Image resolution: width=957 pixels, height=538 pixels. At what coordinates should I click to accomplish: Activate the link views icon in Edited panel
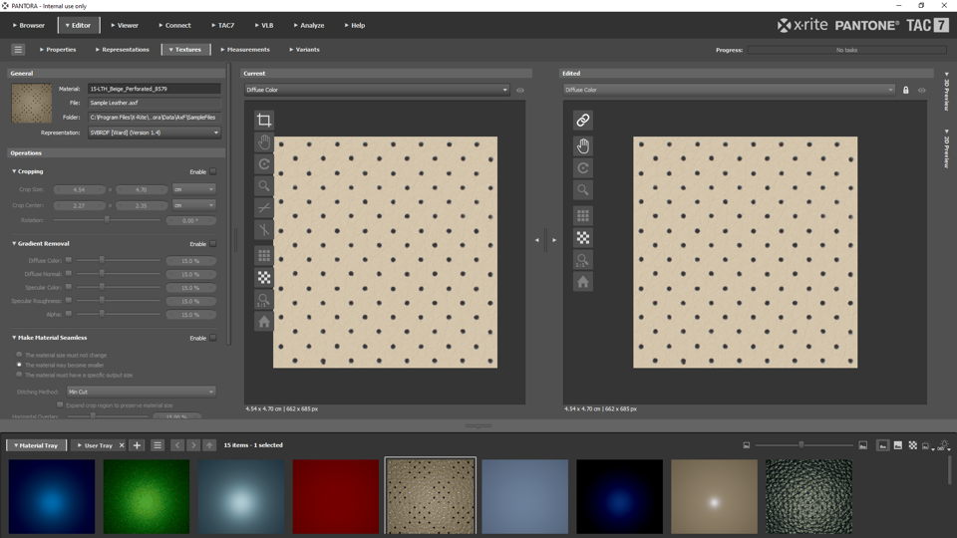[583, 121]
